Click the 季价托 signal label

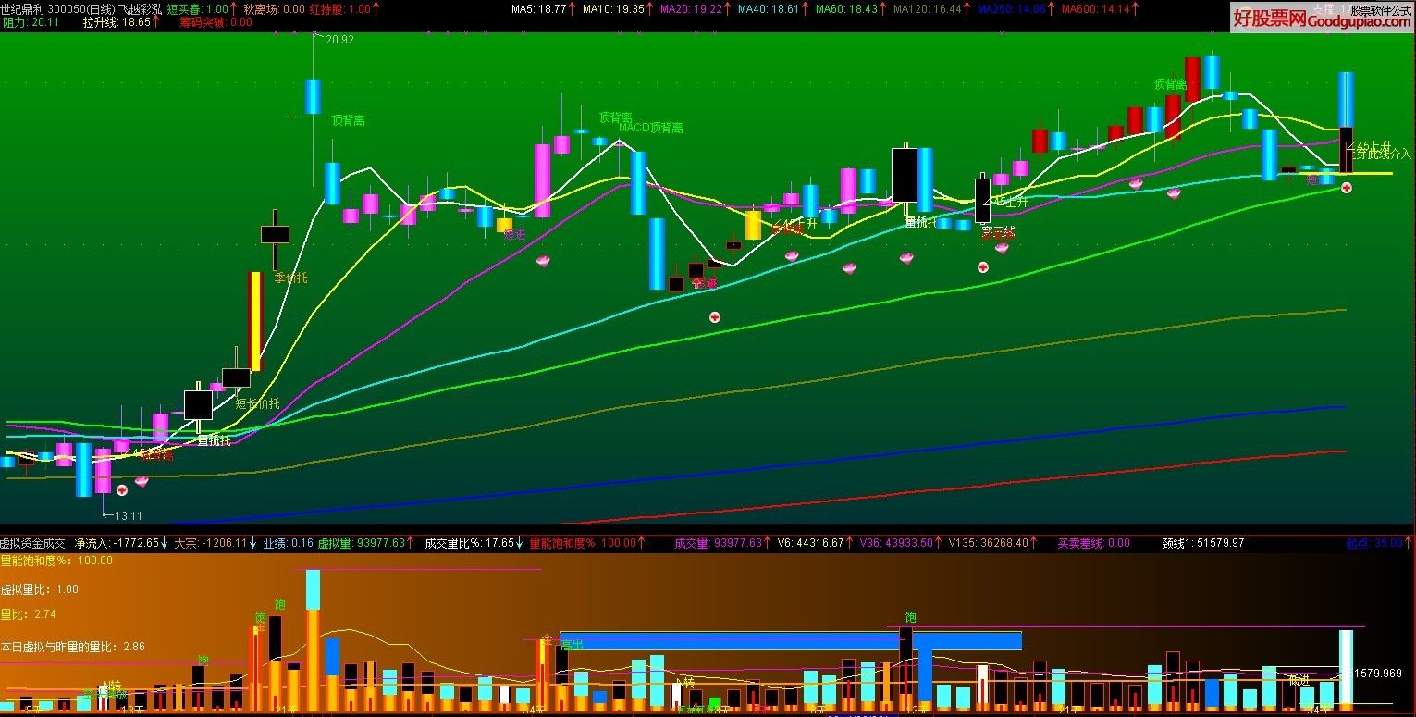290,277
